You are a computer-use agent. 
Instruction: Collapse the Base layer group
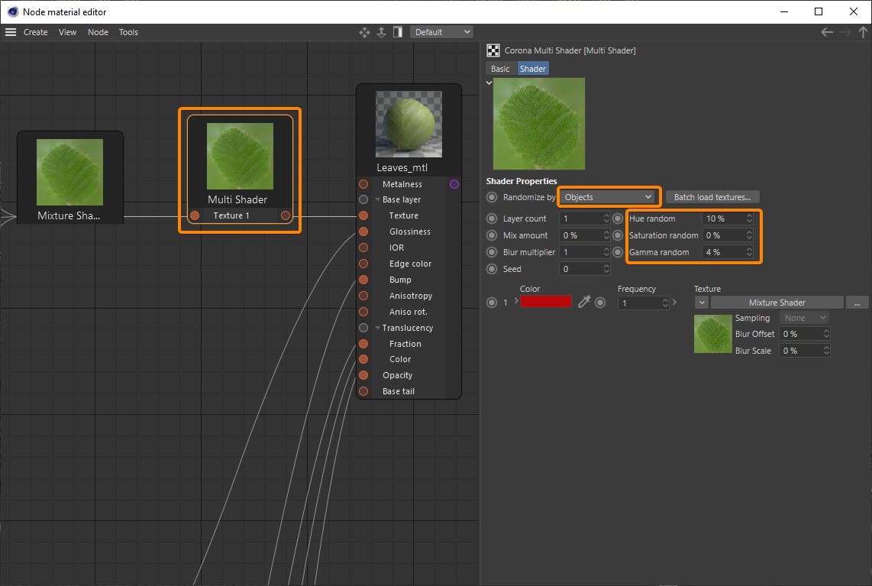coord(378,199)
